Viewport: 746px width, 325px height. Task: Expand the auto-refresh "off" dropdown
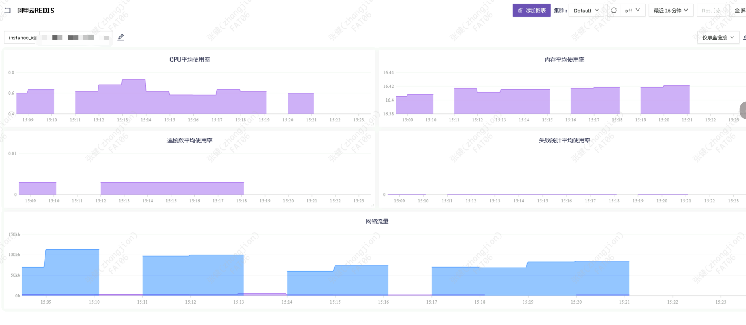(632, 11)
